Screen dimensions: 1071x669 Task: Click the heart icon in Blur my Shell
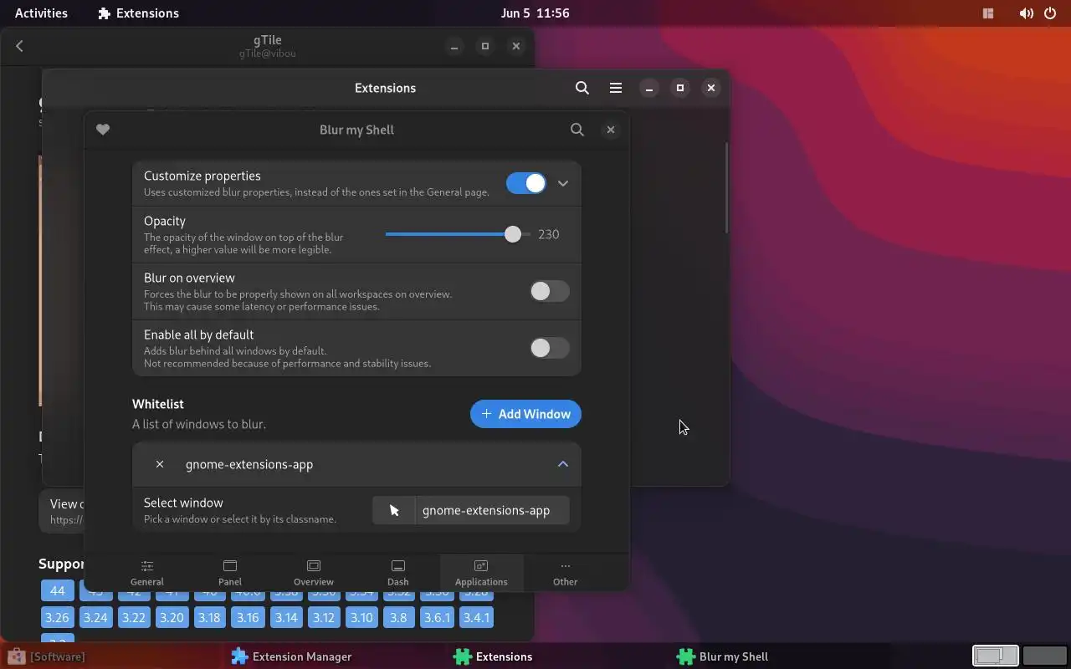click(x=103, y=130)
